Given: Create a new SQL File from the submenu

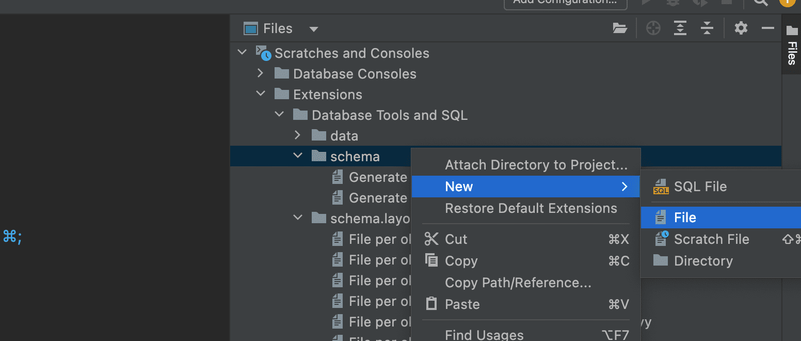Looking at the screenshot, I should pos(700,187).
